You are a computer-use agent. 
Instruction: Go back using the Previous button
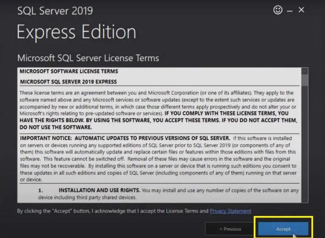pos(230,229)
